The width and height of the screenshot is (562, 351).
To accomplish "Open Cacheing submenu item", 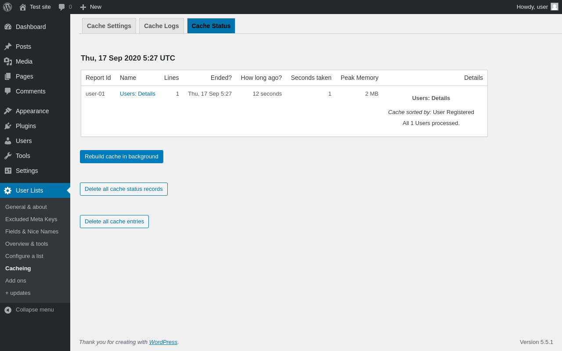I will [x=18, y=269].
